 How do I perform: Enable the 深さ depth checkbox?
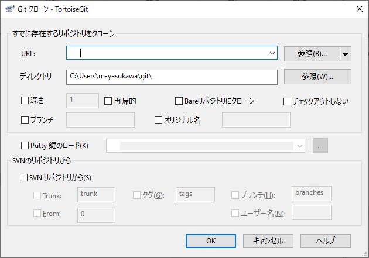(x=25, y=101)
